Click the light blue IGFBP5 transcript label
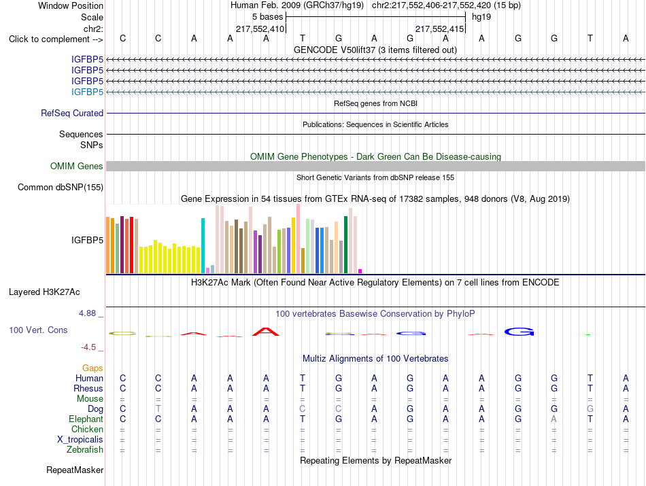This screenshot has width=646, height=486. 87,92
